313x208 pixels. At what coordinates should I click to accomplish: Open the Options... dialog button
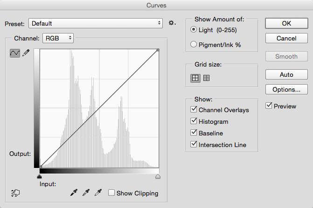(x=286, y=89)
